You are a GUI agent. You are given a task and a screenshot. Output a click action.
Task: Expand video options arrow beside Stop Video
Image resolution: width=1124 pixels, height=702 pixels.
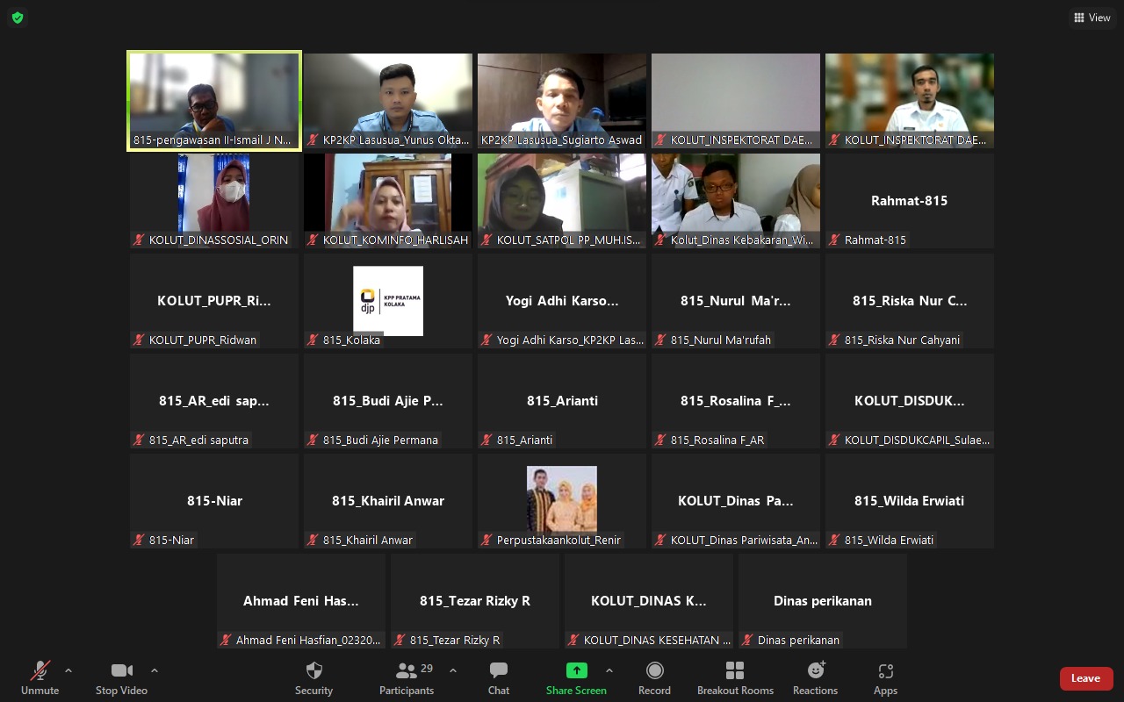pos(155,670)
